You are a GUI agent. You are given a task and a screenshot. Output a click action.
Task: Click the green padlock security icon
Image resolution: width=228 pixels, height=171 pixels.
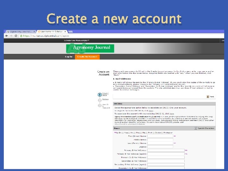[21, 36]
